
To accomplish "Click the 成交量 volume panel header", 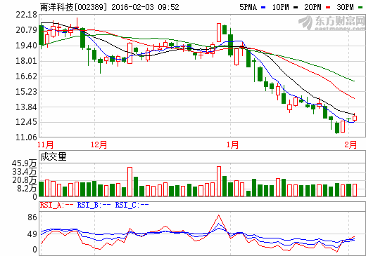I will (53, 156).
